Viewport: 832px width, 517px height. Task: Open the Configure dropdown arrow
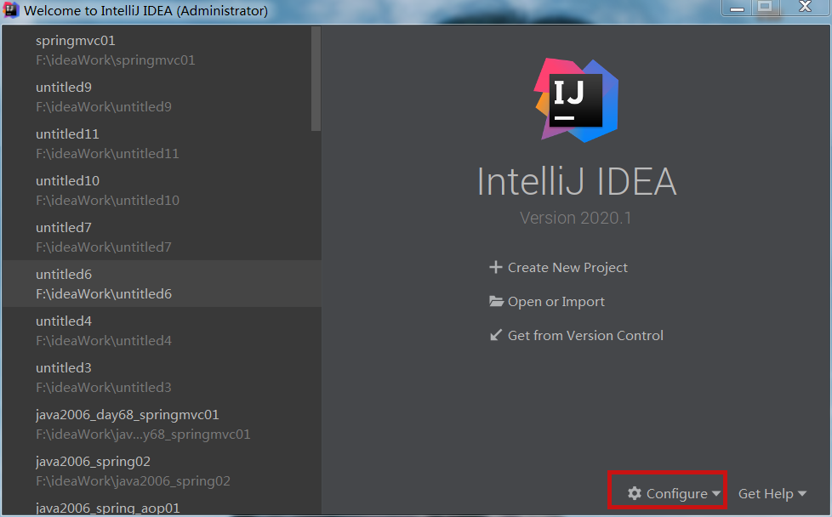pos(716,494)
